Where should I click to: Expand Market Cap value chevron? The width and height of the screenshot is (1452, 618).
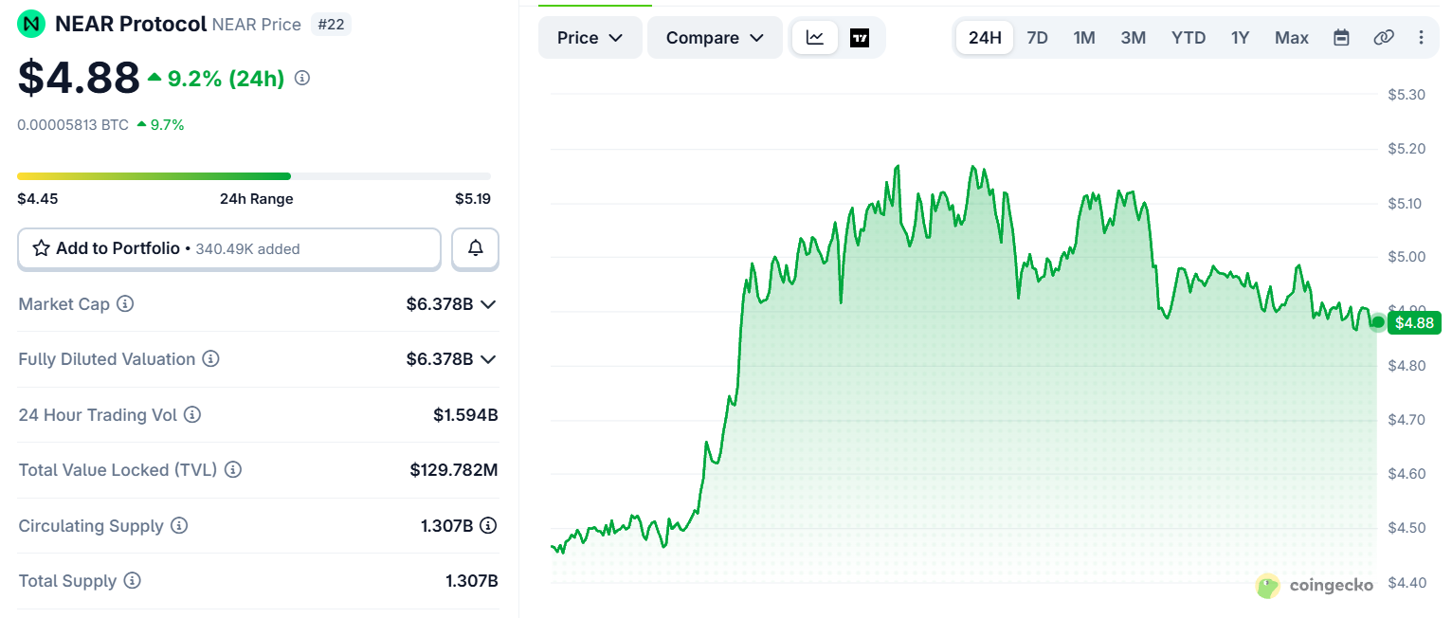488,304
